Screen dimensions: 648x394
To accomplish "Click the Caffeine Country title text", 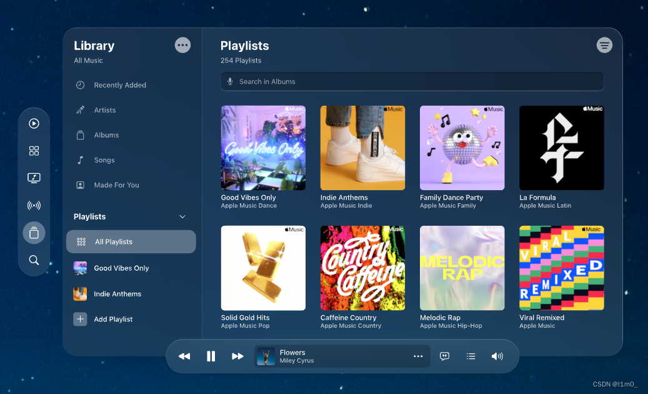I will click(x=349, y=318).
